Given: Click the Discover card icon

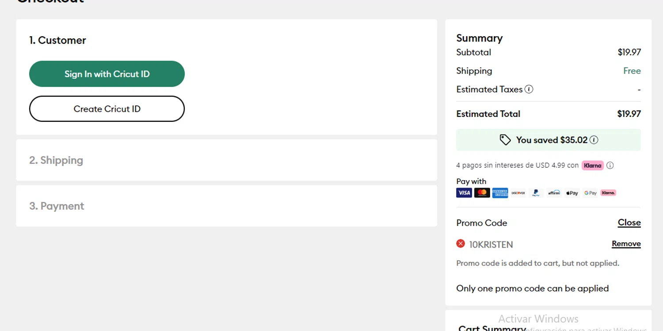Looking at the screenshot, I should (518, 193).
